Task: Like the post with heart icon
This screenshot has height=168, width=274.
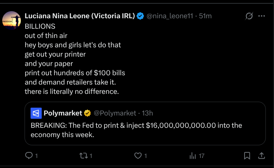Action: point(138,156)
